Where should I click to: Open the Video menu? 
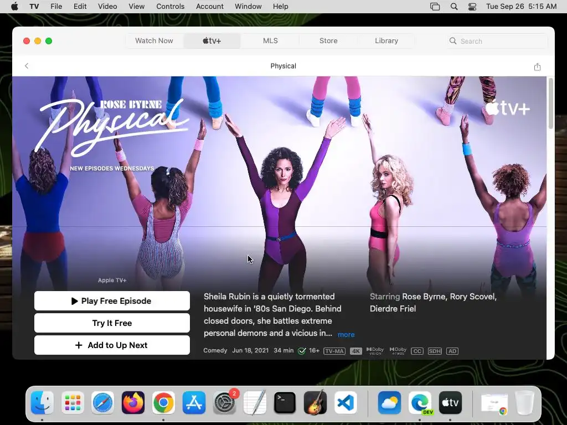click(107, 7)
